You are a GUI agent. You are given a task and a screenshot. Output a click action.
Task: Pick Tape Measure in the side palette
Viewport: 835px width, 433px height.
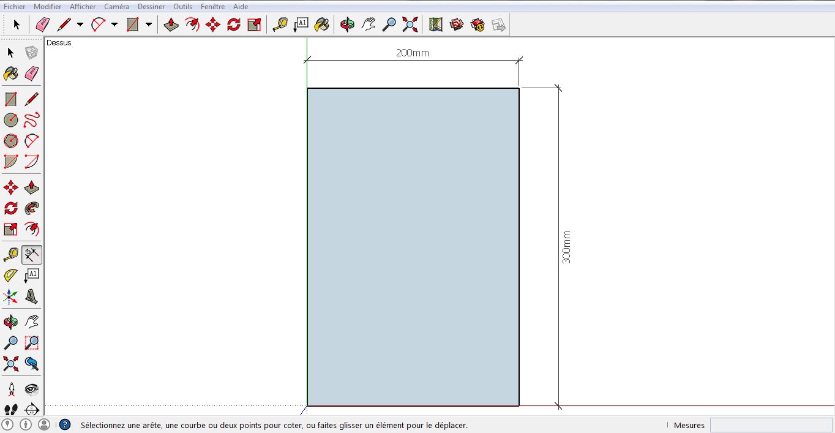point(11,255)
